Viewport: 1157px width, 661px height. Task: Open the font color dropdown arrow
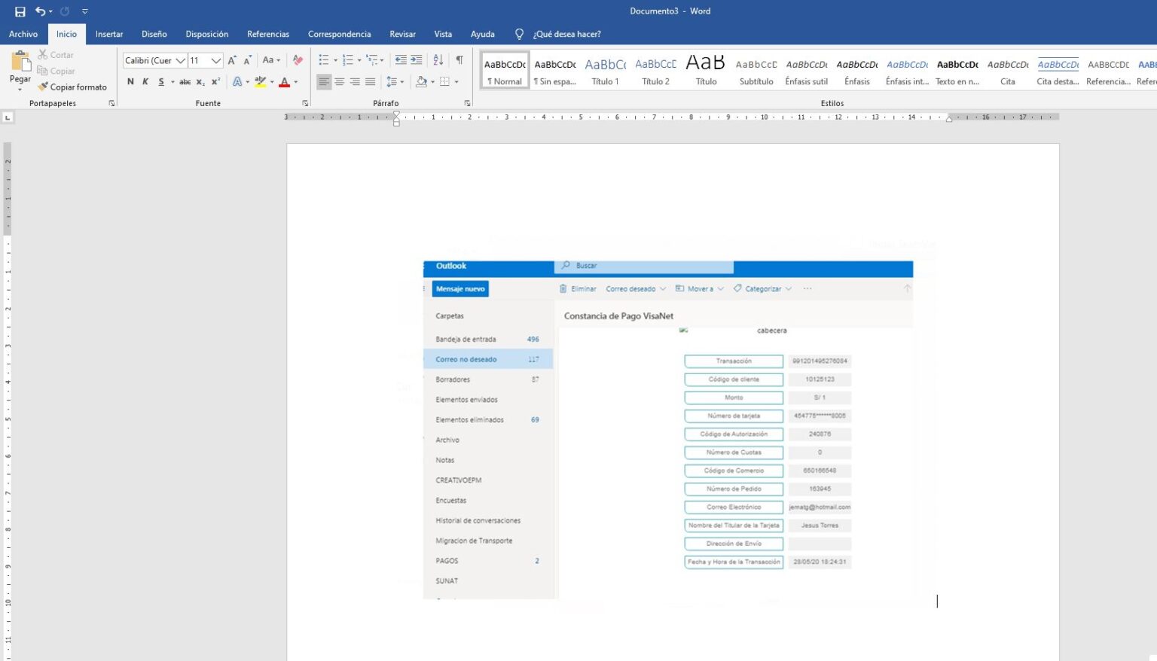296,81
